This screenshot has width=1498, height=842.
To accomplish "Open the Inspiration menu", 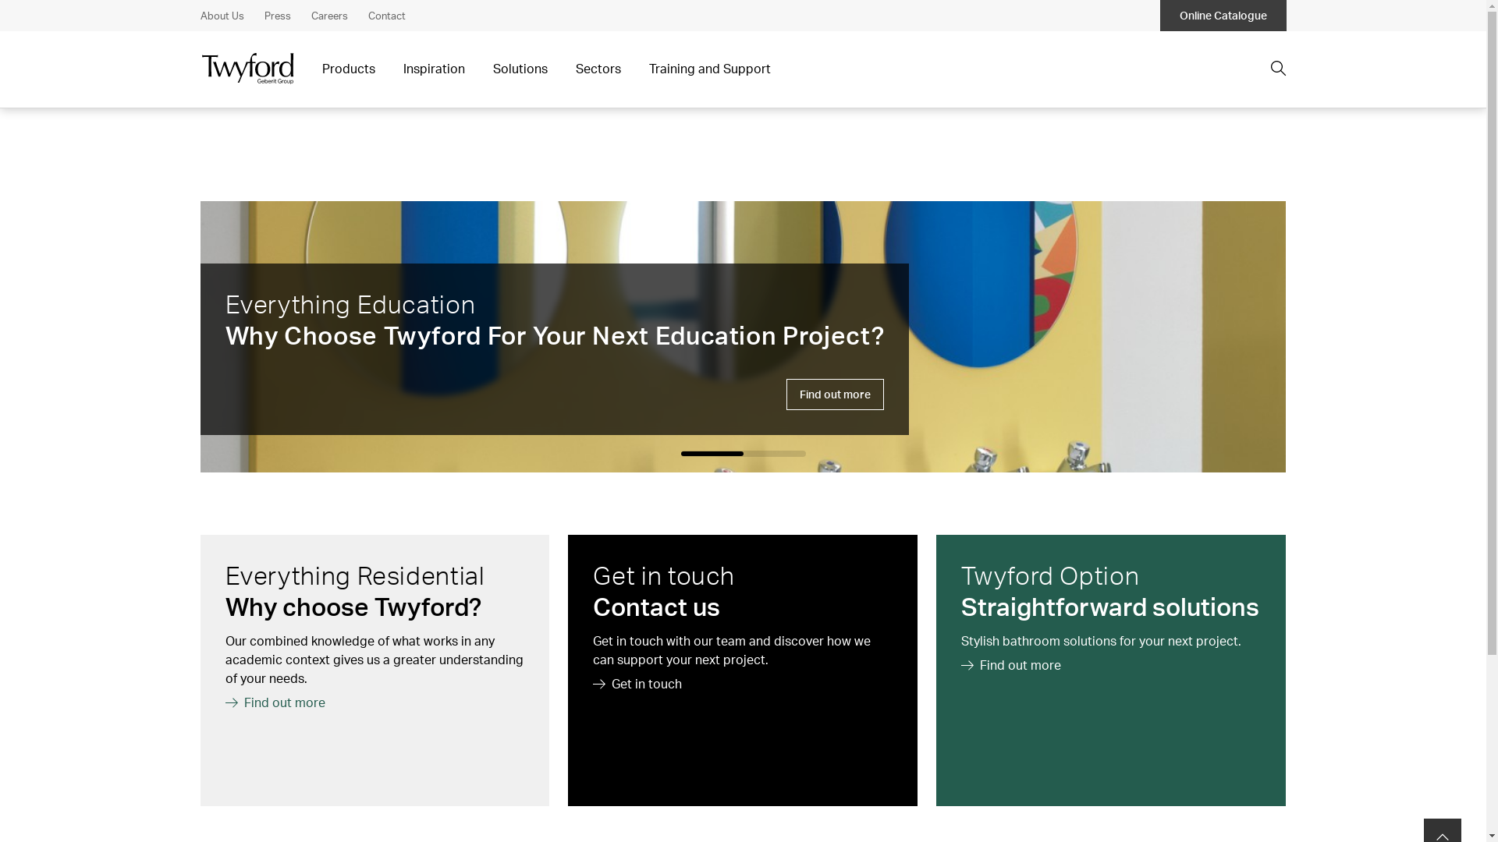I will tap(434, 69).
